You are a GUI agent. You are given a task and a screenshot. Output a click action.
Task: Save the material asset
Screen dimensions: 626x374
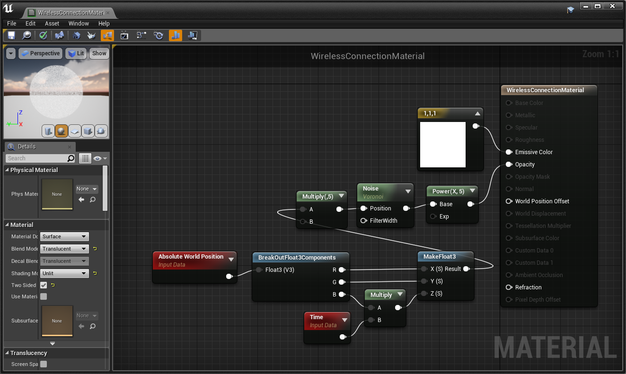pos(11,35)
